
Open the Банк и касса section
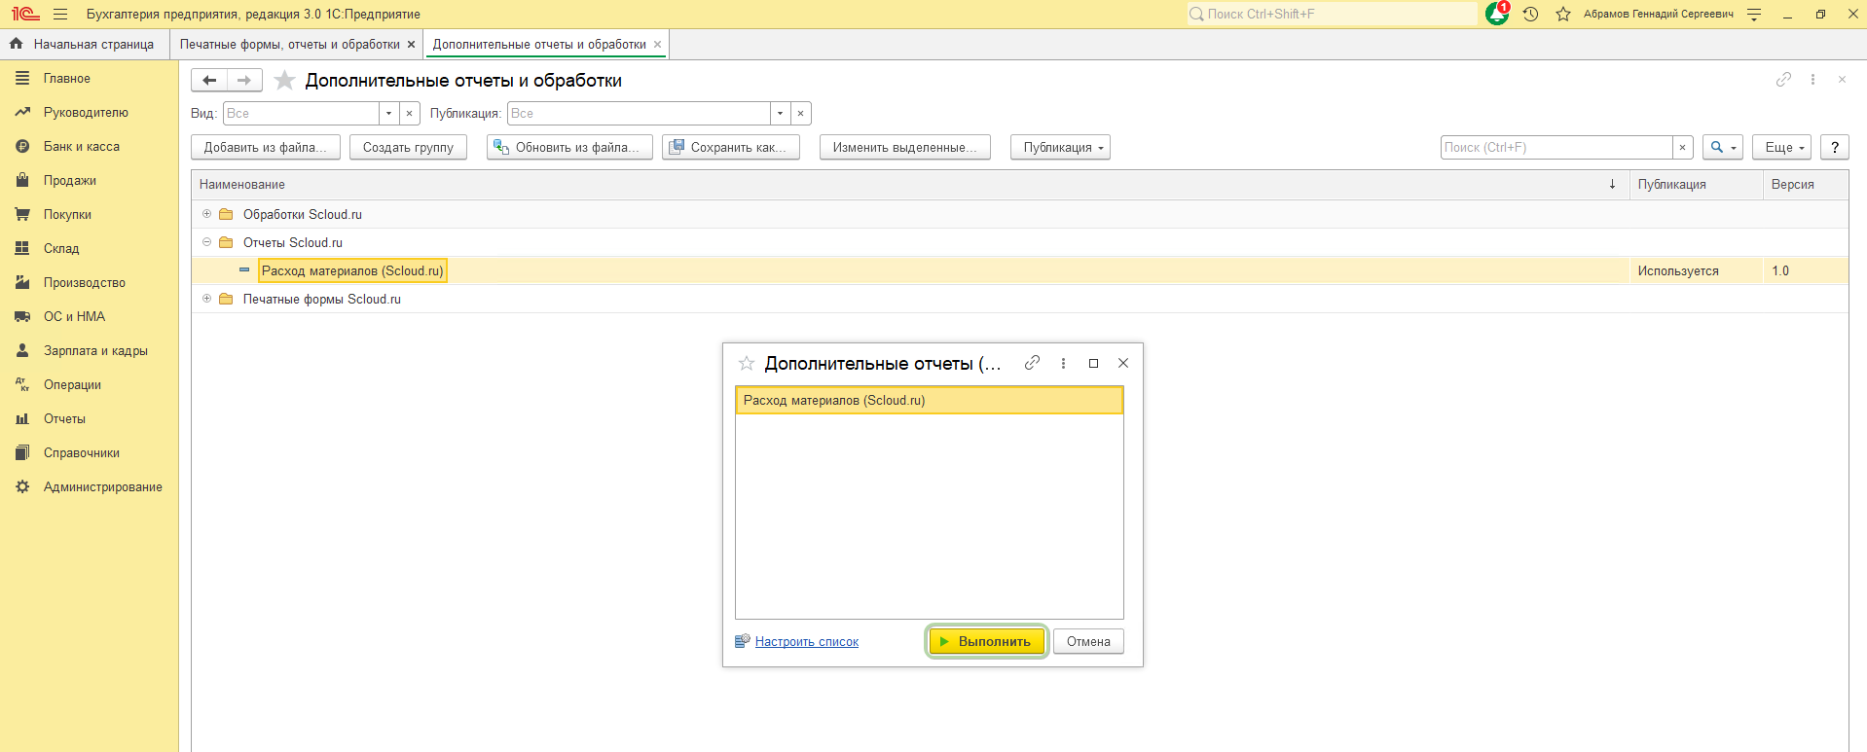tap(89, 147)
